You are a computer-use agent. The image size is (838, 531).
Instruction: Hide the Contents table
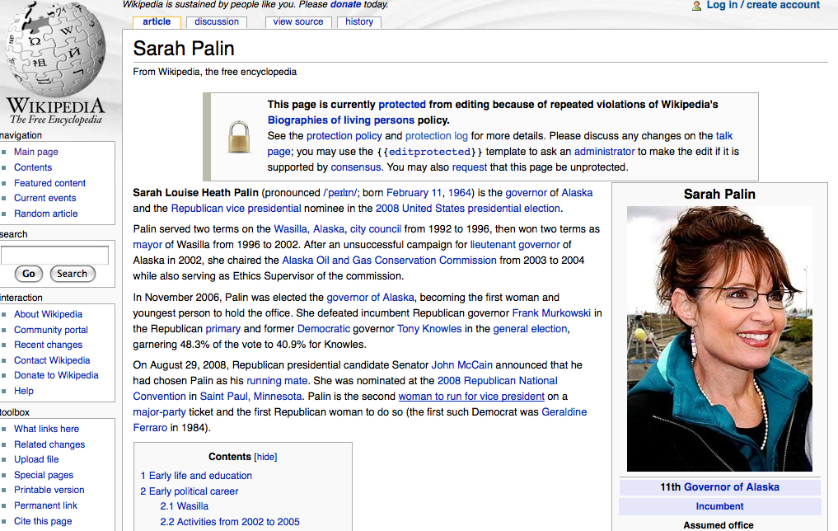[x=265, y=458]
